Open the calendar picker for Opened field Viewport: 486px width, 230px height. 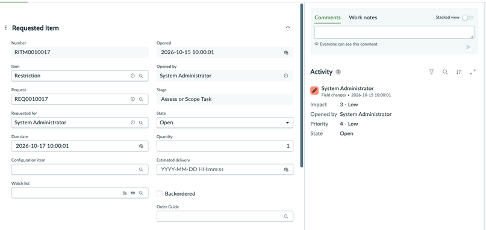pos(286,53)
